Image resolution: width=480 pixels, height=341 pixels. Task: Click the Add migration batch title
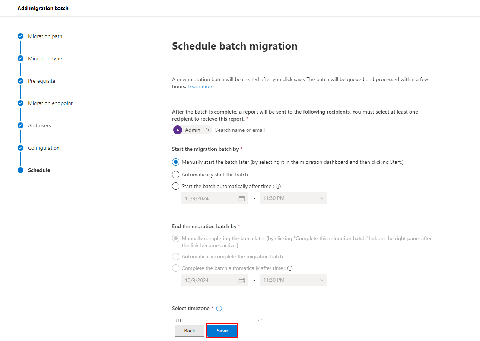pyautogui.click(x=43, y=8)
